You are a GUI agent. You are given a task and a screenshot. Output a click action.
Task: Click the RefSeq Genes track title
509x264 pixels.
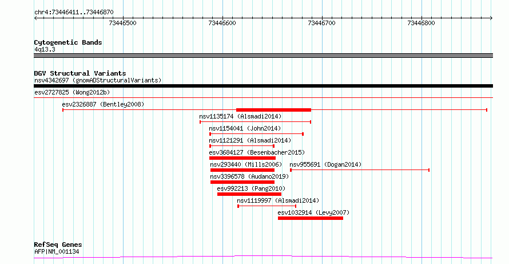point(58,245)
